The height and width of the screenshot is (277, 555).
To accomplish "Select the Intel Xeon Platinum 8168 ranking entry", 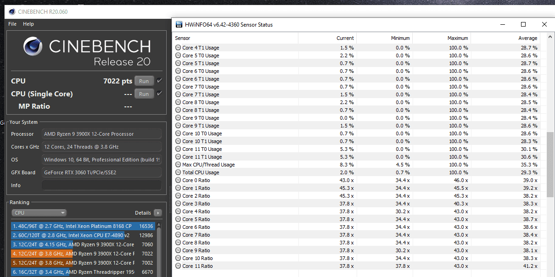I will point(83,226).
